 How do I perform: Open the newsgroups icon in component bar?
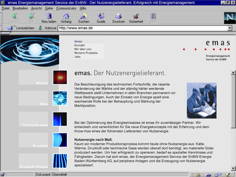(x=218, y=175)
